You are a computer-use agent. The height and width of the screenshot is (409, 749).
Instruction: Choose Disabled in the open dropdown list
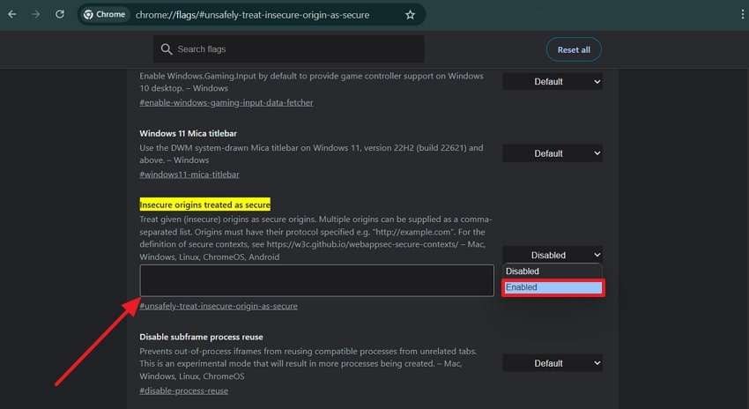(552, 271)
